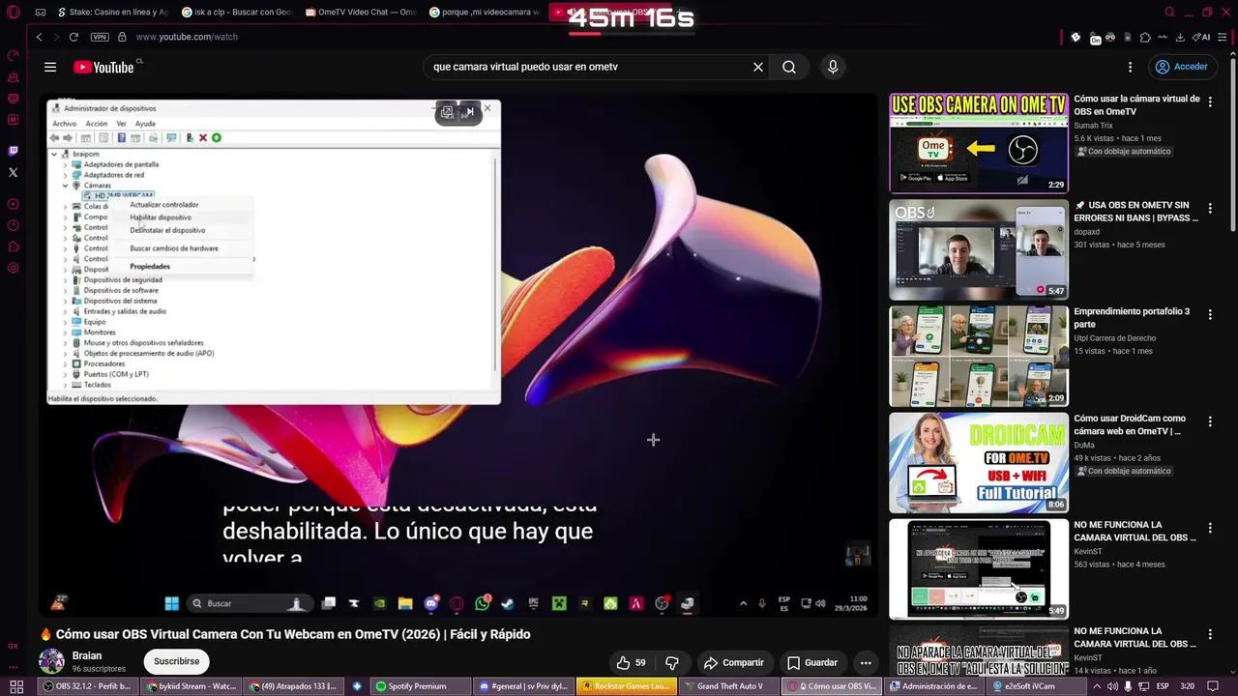The height and width of the screenshot is (696, 1238).
Task: Save the video with 'Guardar'
Action: [811, 662]
